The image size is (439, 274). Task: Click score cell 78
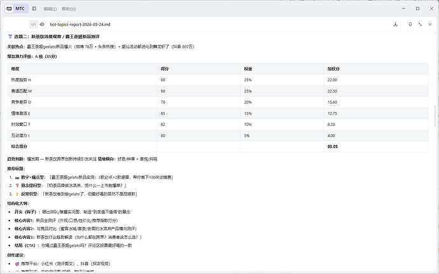[x=163, y=102]
